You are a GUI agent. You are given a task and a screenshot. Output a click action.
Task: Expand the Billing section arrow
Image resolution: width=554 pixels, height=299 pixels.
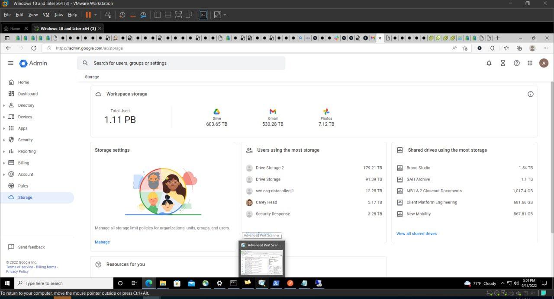pyautogui.click(x=4, y=163)
